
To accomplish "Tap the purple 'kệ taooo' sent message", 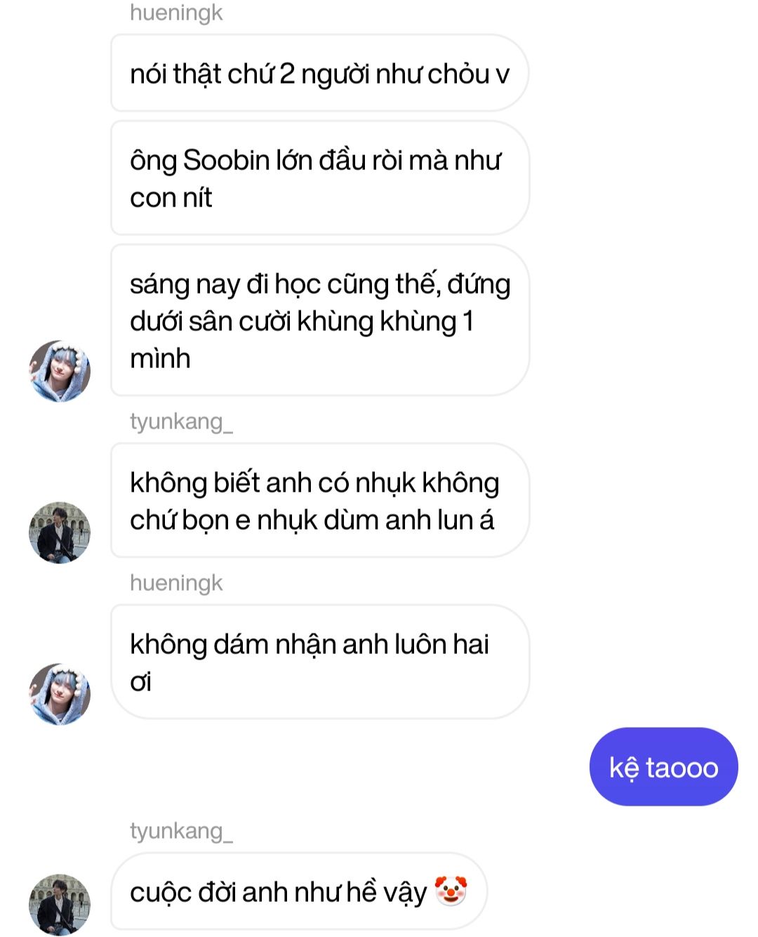I will (x=663, y=767).
